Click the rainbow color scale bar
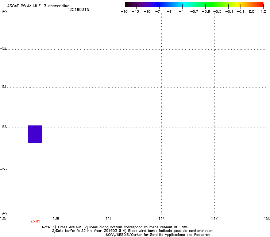Image resolution: width=270 pixels, height=237 pixels. pos(194,5)
